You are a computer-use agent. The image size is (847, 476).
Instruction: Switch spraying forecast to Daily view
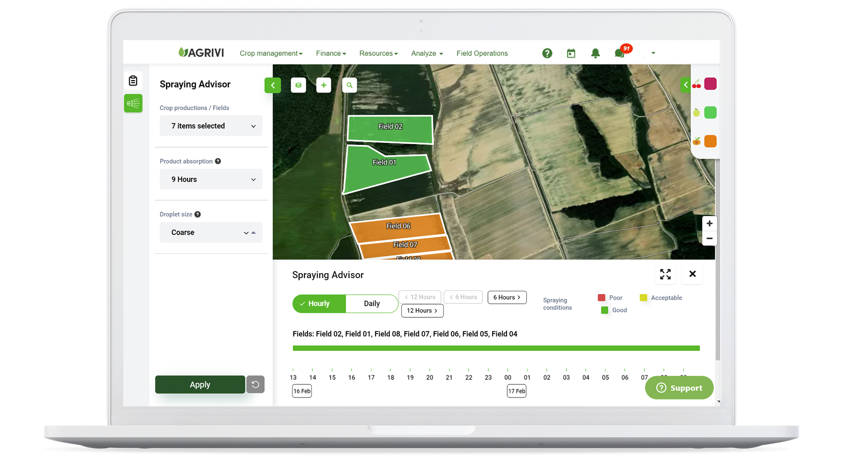(x=371, y=303)
